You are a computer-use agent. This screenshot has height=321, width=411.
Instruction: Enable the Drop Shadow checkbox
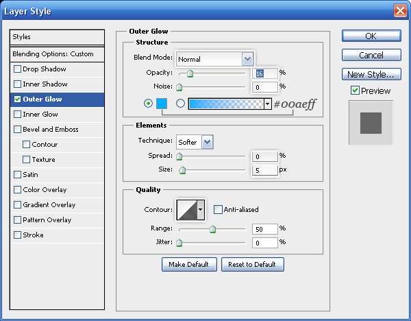18,69
